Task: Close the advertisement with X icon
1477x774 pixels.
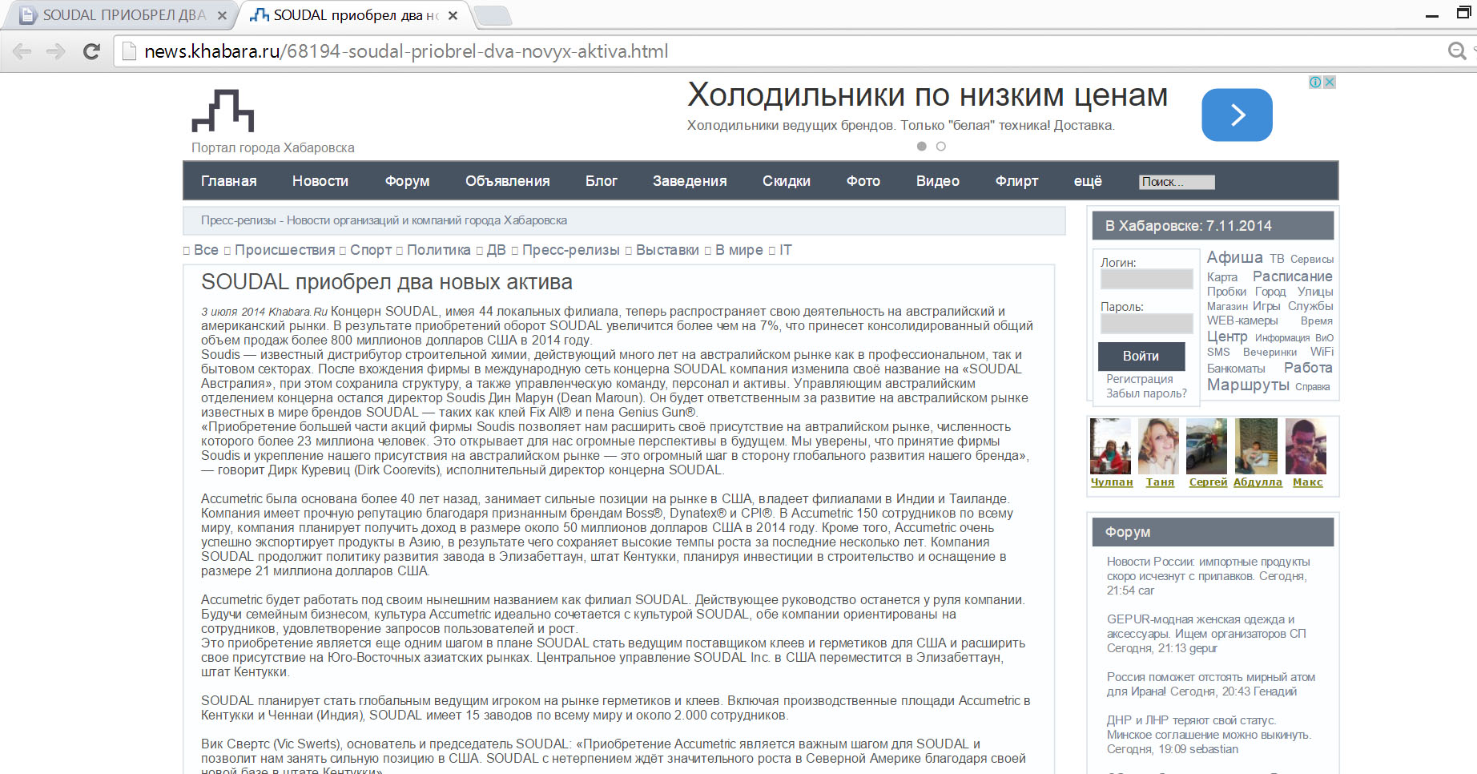Action: pyautogui.click(x=1330, y=82)
